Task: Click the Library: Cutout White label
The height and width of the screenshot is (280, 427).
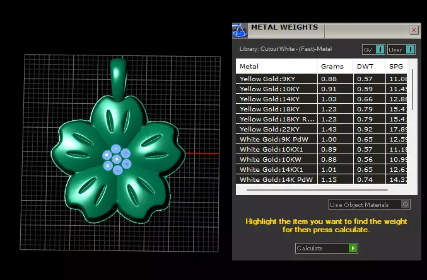Action: coord(285,49)
